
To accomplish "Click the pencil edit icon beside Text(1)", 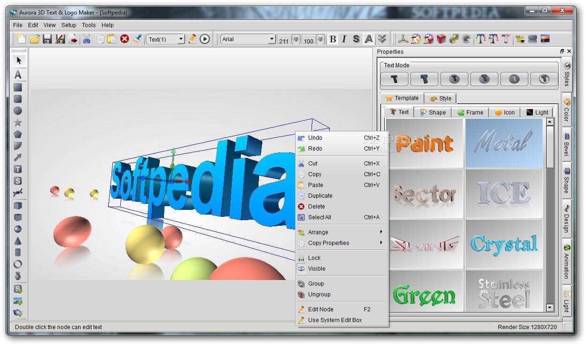I will pos(192,39).
